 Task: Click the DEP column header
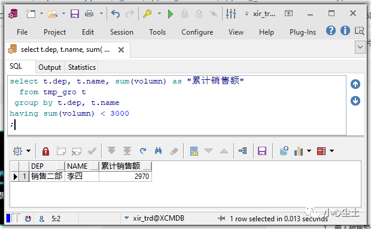[47, 166]
